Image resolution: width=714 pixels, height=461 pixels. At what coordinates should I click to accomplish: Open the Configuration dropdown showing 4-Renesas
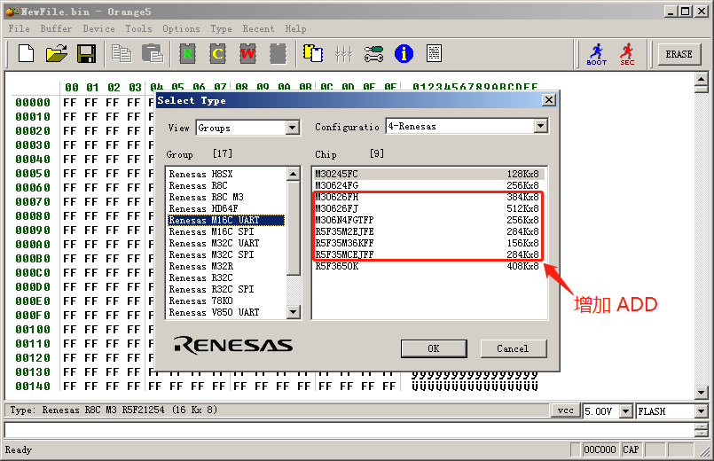(x=540, y=127)
